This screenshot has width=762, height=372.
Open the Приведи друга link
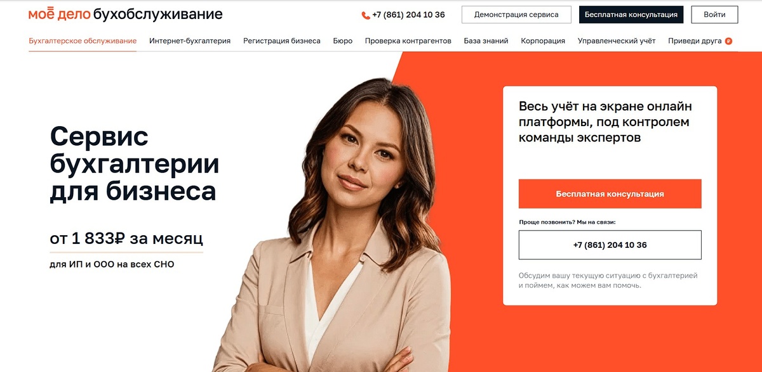click(695, 41)
